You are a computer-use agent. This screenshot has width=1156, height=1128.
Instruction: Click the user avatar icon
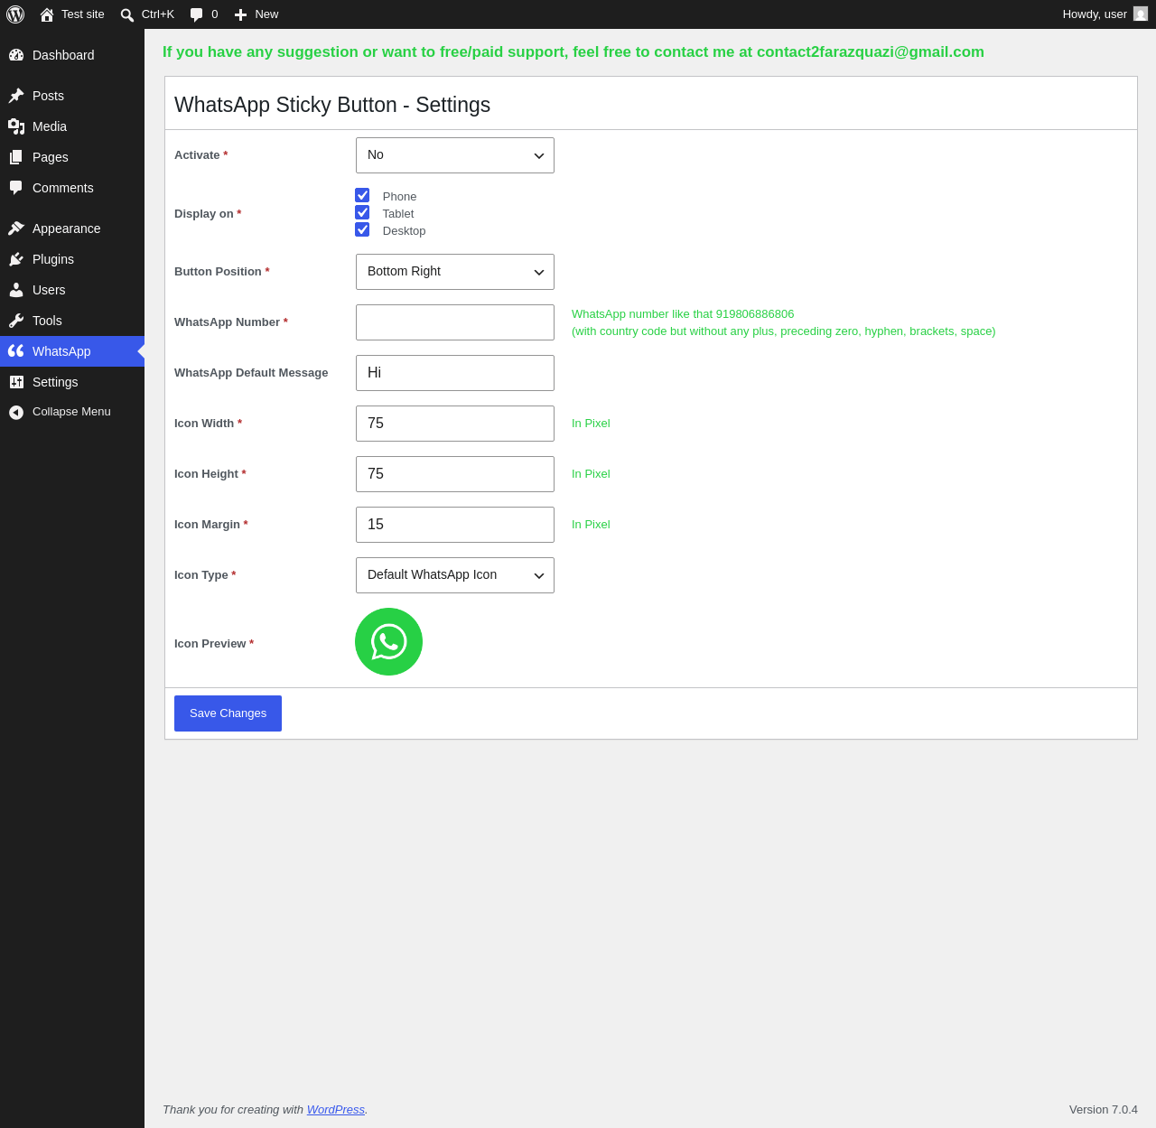(1141, 14)
